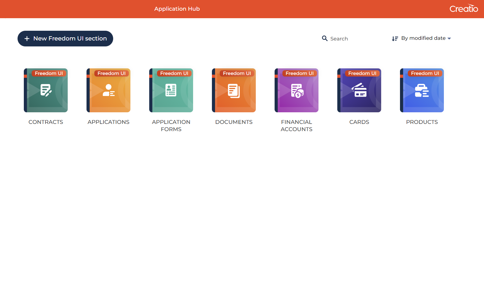Click the CARDS label
484x287 pixels.
tap(359, 122)
